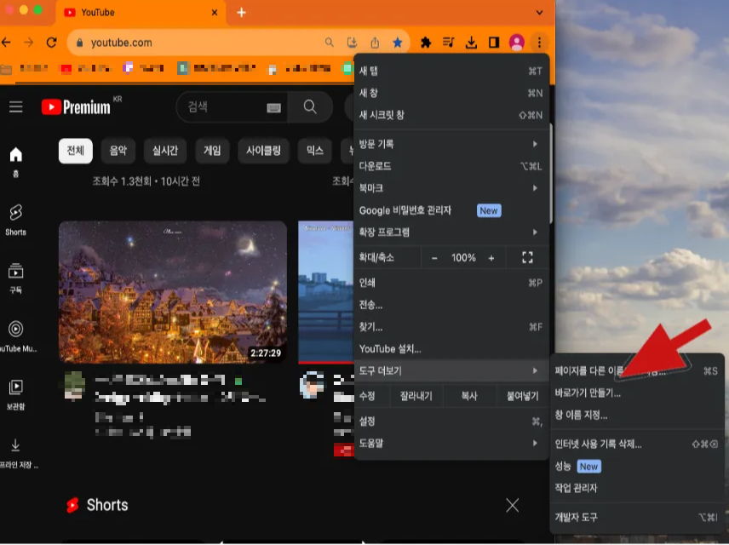Close the Shorts shelf with the X

point(513,505)
